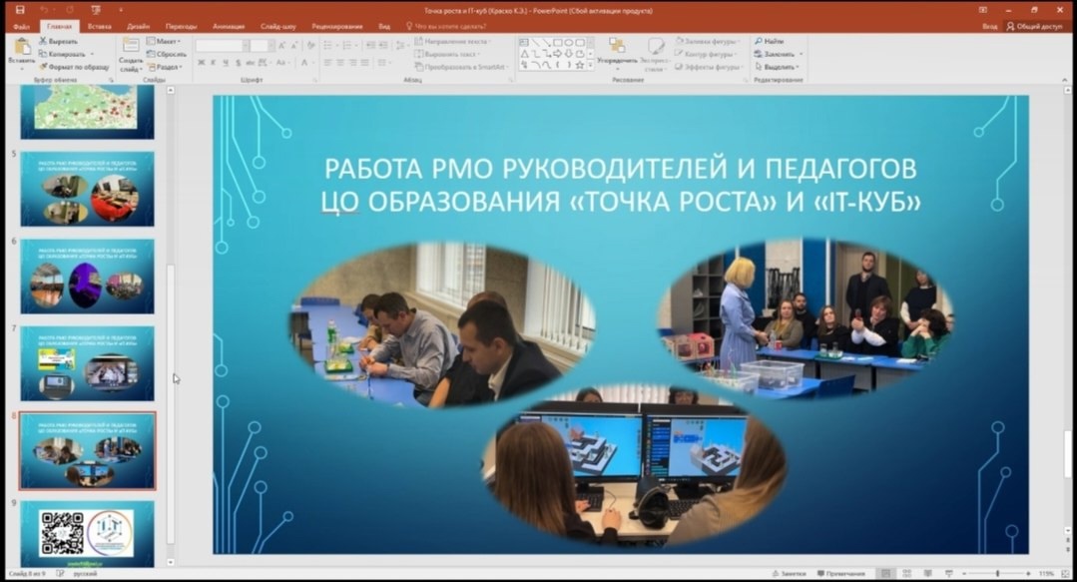Open the font size combo box arrow
Viewport: 1077px width, 582px height.
pos(272,45)
